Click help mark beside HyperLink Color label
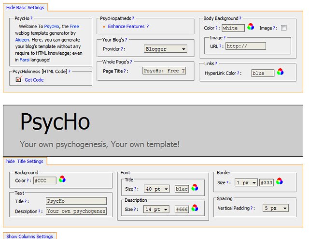 pos(238,73)
